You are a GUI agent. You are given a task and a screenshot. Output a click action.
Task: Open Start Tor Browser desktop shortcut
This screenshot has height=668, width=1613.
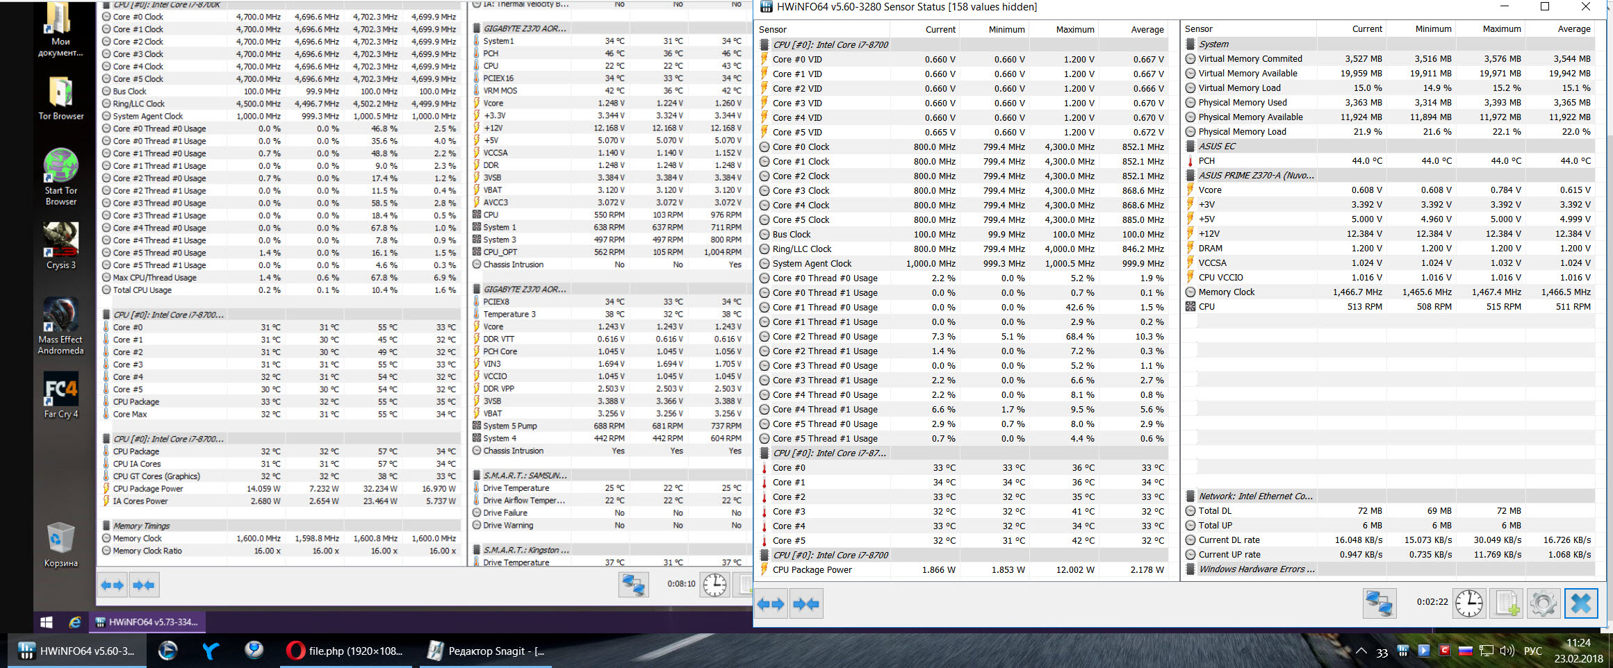(61, 176)
